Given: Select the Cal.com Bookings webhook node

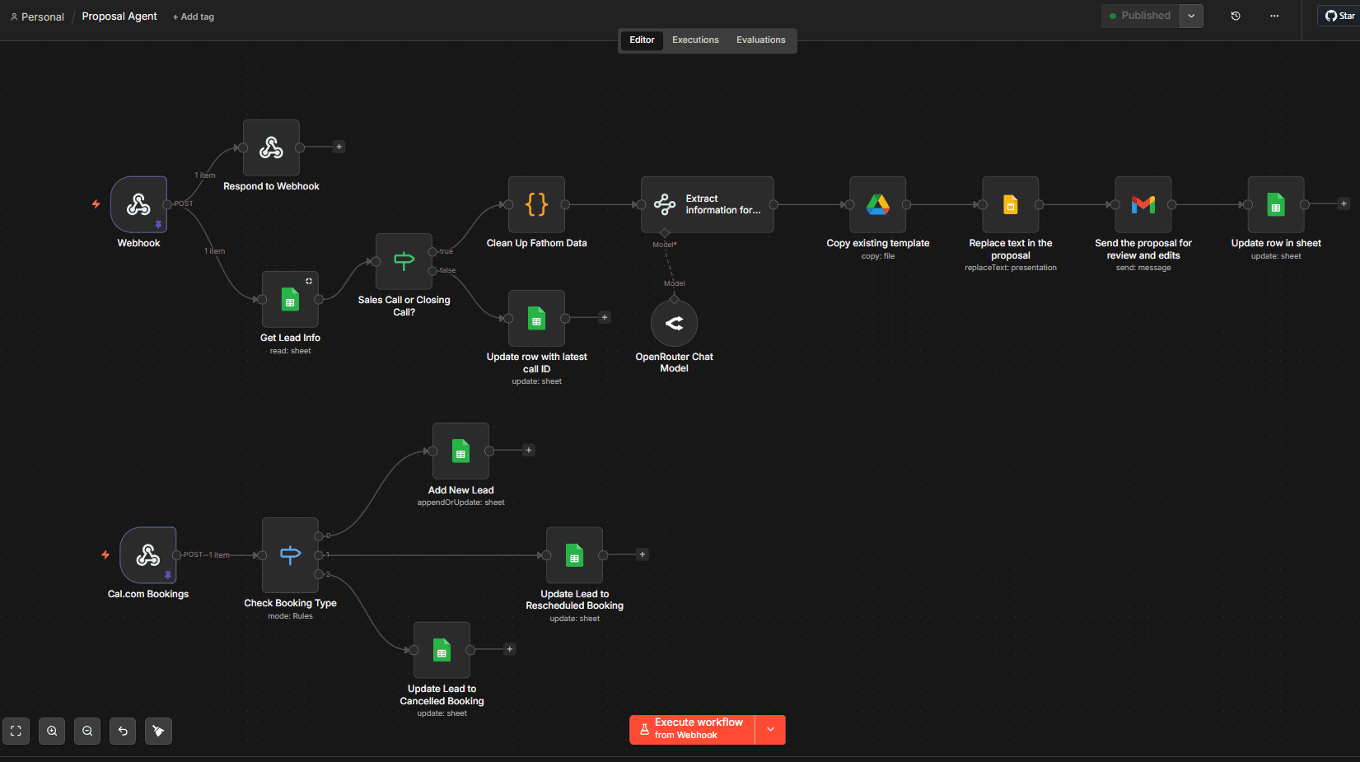Looking at the screenshot, I should [147, 555].
